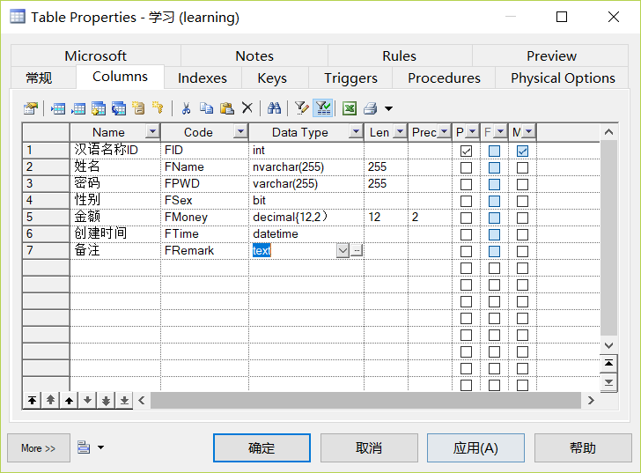641x473 pixels.
Task: Click the move row up arrow icon
Action: point(69,400)
